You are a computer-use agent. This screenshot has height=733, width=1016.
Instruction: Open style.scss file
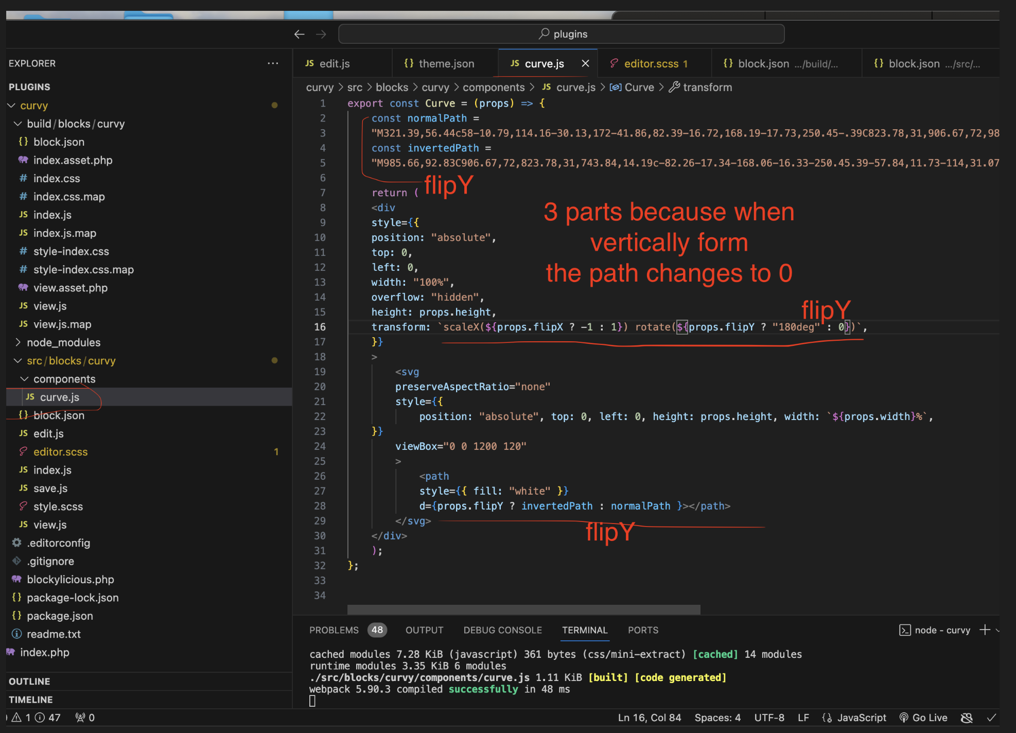pos(58,507)
